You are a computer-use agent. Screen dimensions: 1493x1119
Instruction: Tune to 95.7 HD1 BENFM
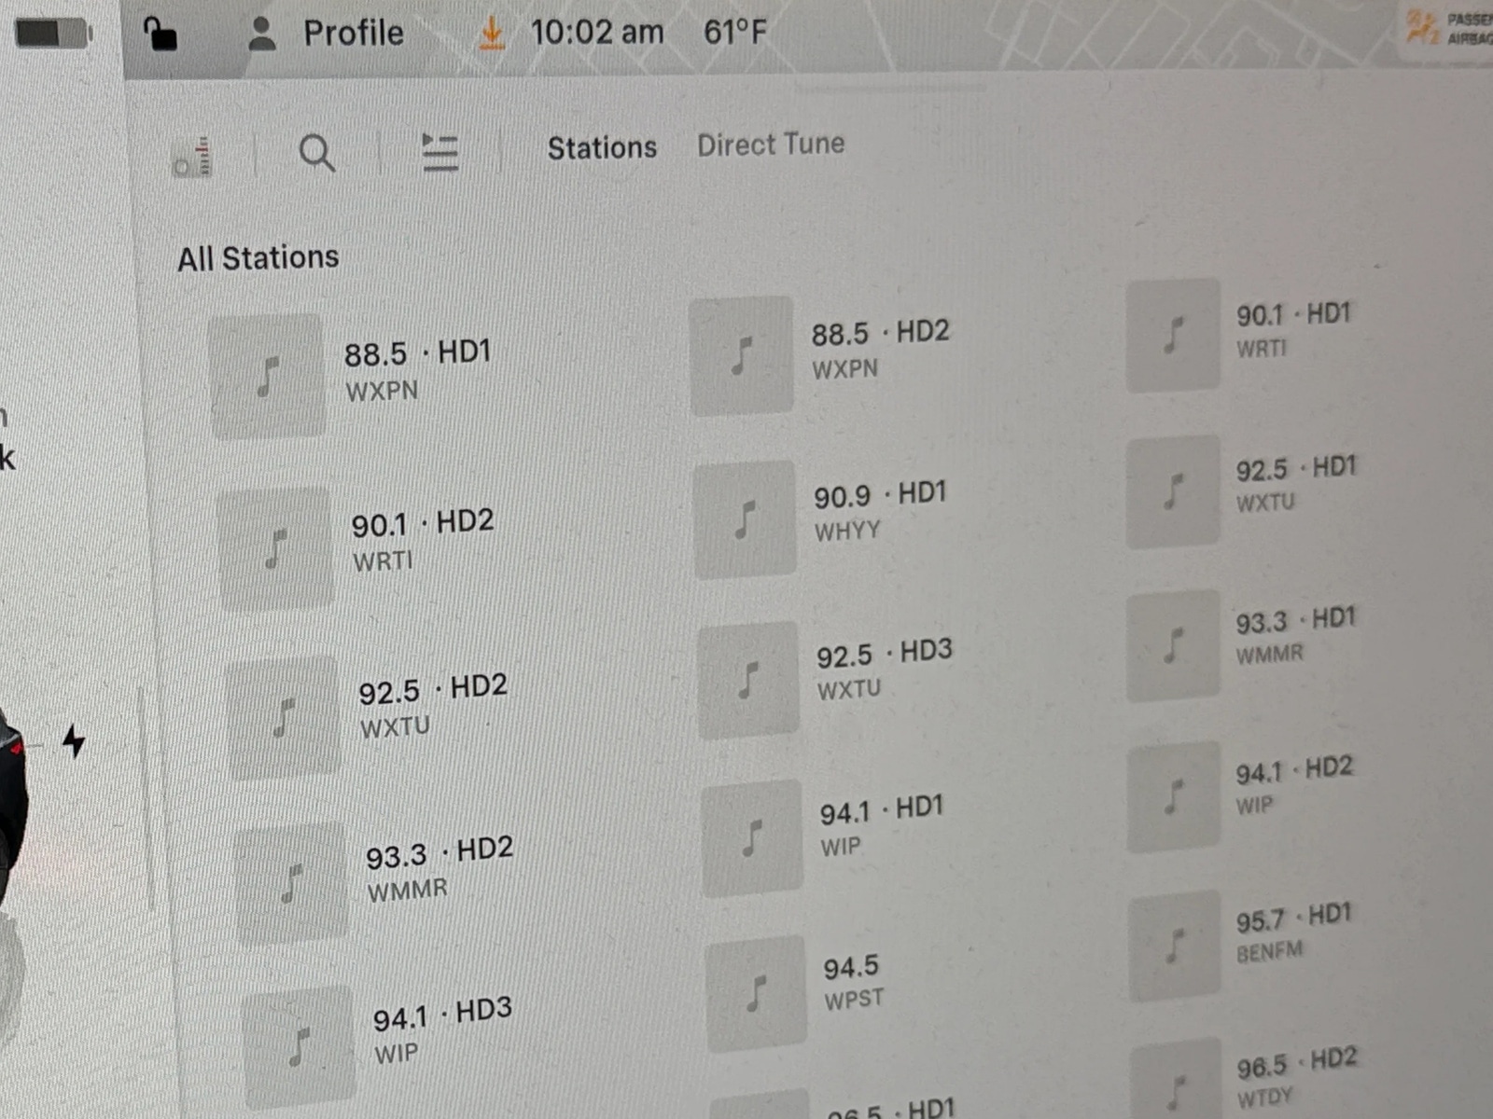tap(1292, 934)
